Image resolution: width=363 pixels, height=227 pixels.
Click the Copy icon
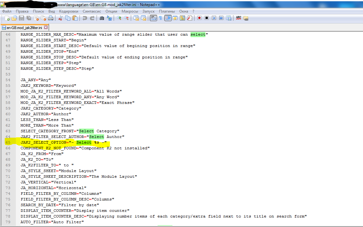[x=68, y=18]
